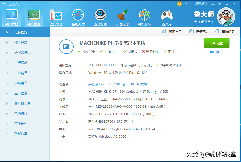This screenshot has width=241, height=162.
Task: Open the main menu dropdown arrow
Action: click(x=220, y=4)
